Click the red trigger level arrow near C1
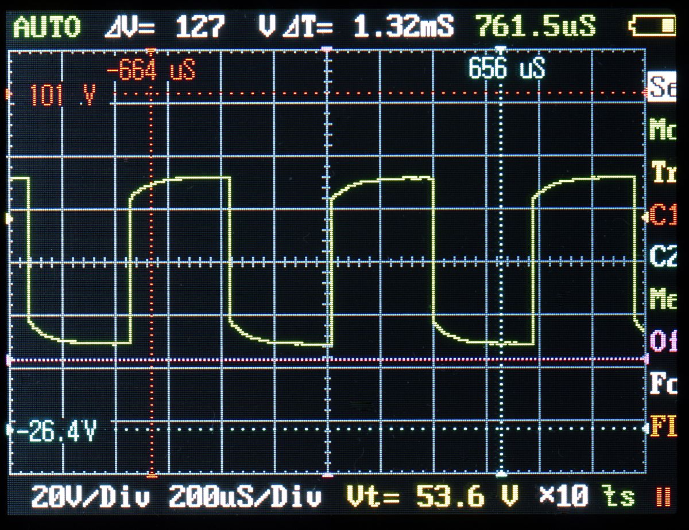689x530 pixels. pos(645,217)
